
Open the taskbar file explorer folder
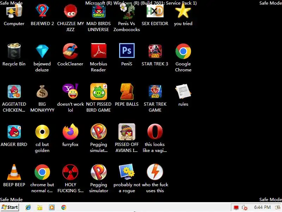pos(40,208)
